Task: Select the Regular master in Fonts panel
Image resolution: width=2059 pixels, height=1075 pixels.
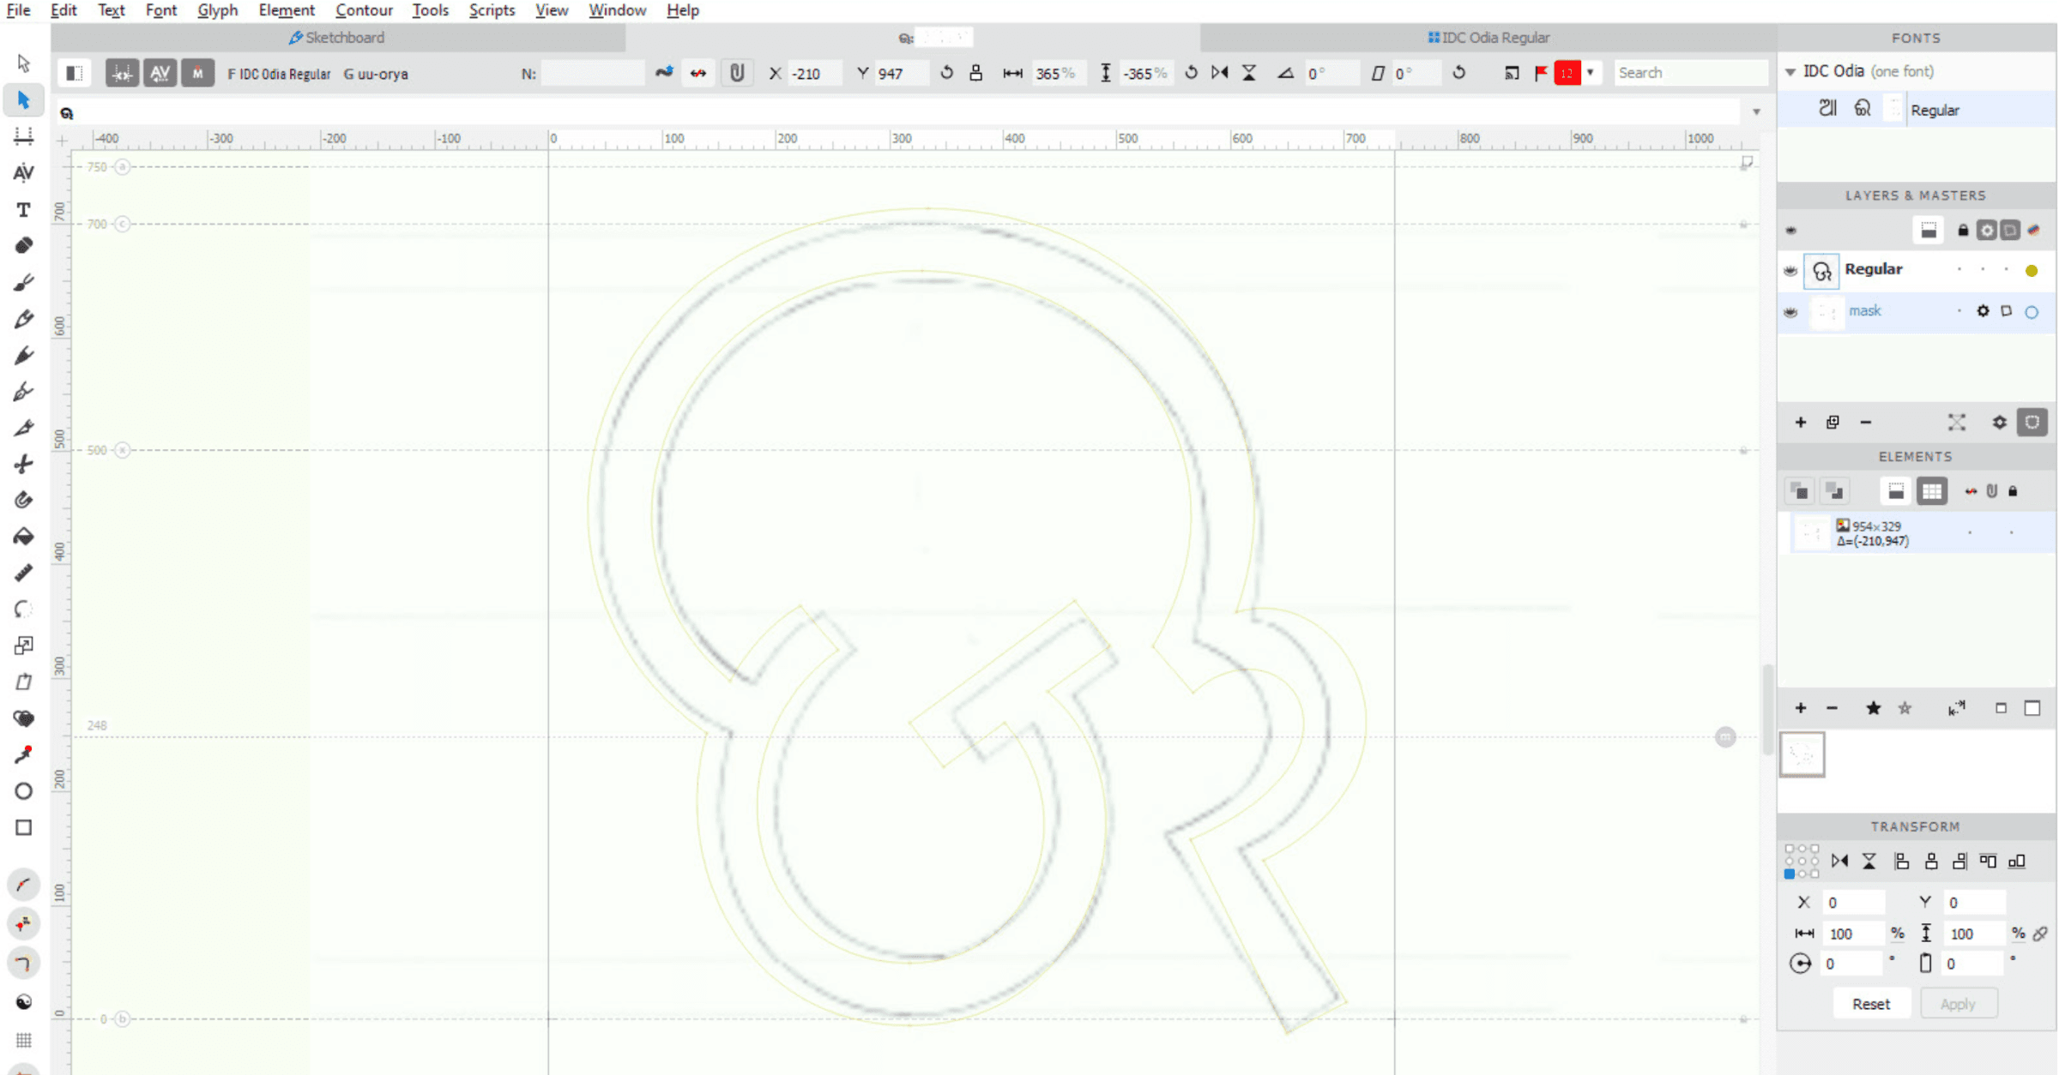Action: [x=1917, y=110]
